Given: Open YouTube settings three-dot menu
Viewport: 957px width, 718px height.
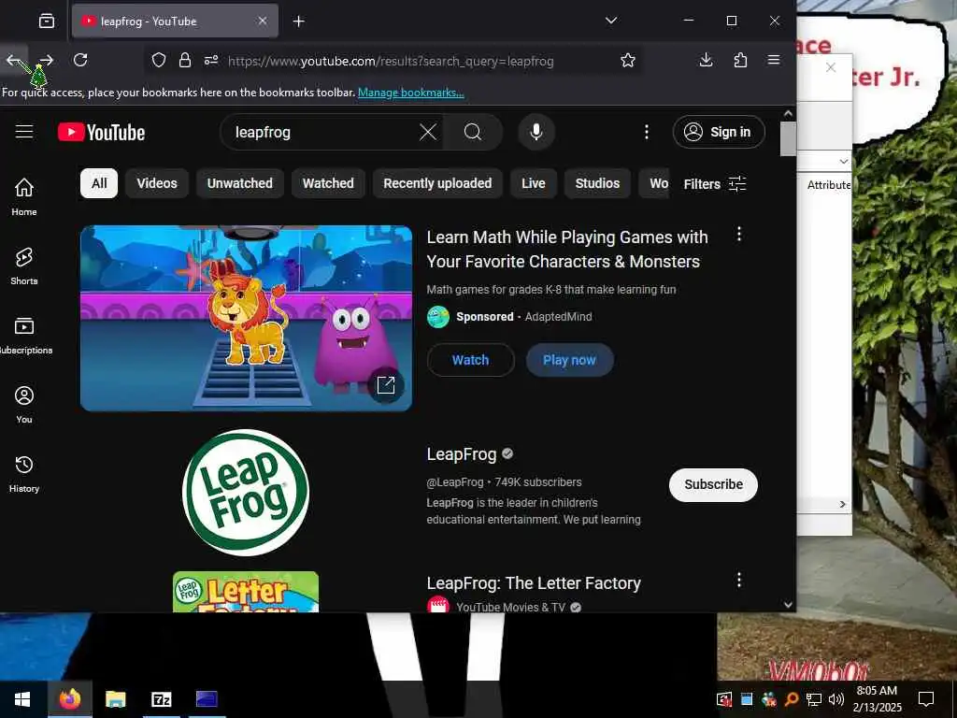Looking at the screenshot, I should (x=647, y=132).
